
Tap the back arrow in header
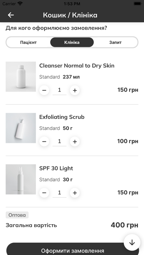pyautogui.click(x=11, y=15)
